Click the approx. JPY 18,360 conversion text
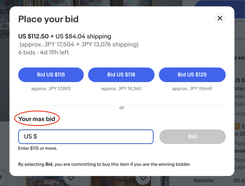The height and width of the screenshot is (186, 245). coord(121,89)
